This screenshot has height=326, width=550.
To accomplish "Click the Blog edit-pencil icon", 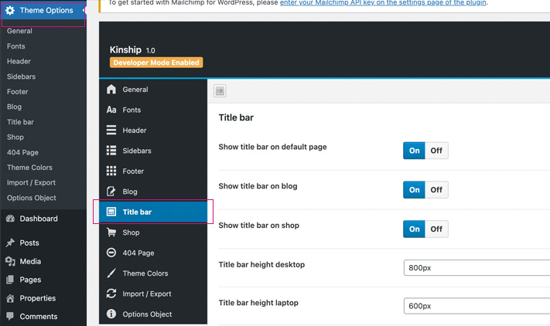I will pos(111,191).
